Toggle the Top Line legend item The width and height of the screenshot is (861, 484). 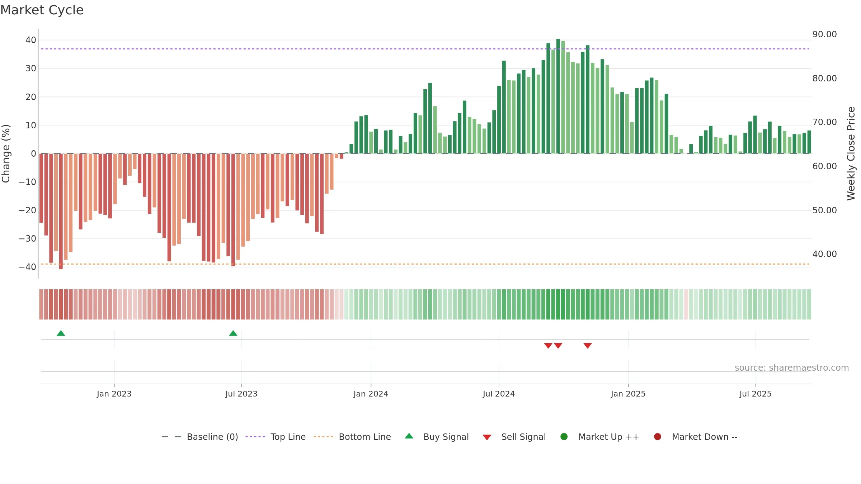click(276, 437)
